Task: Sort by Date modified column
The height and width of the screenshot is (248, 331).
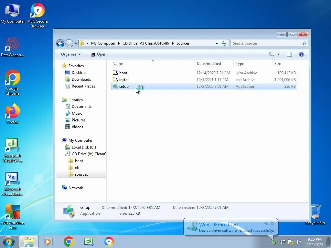Action: tap(209, 64)
